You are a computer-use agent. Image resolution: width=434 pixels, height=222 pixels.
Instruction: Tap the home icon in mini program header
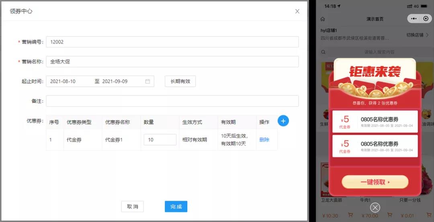[x=323, y=19]
